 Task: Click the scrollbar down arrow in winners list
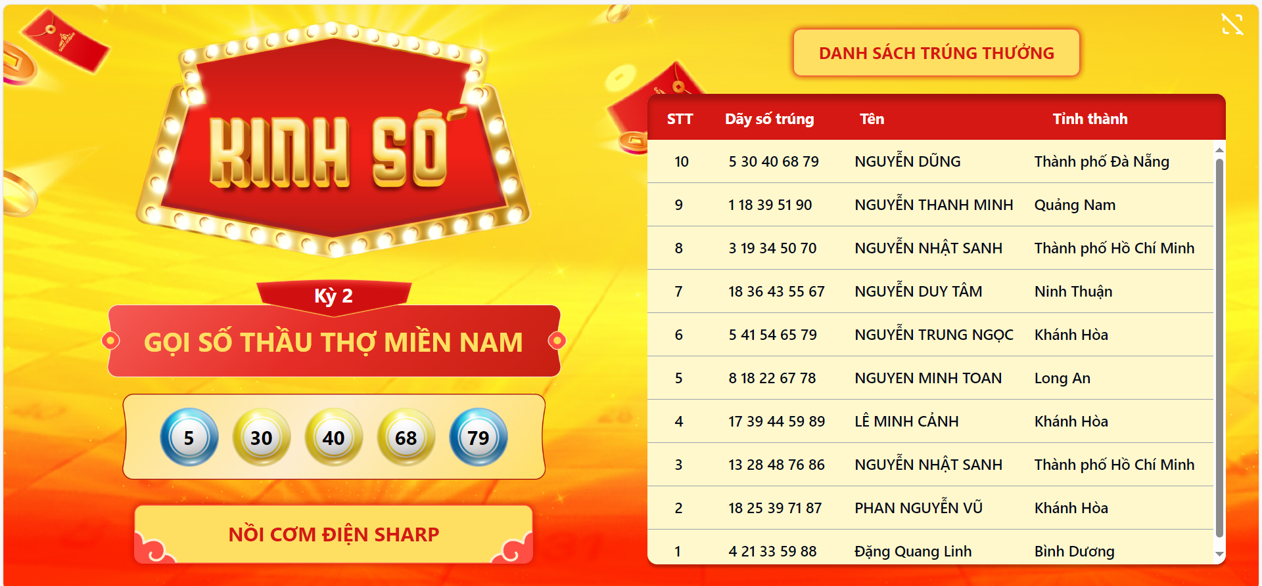(x=1219, y=555)
